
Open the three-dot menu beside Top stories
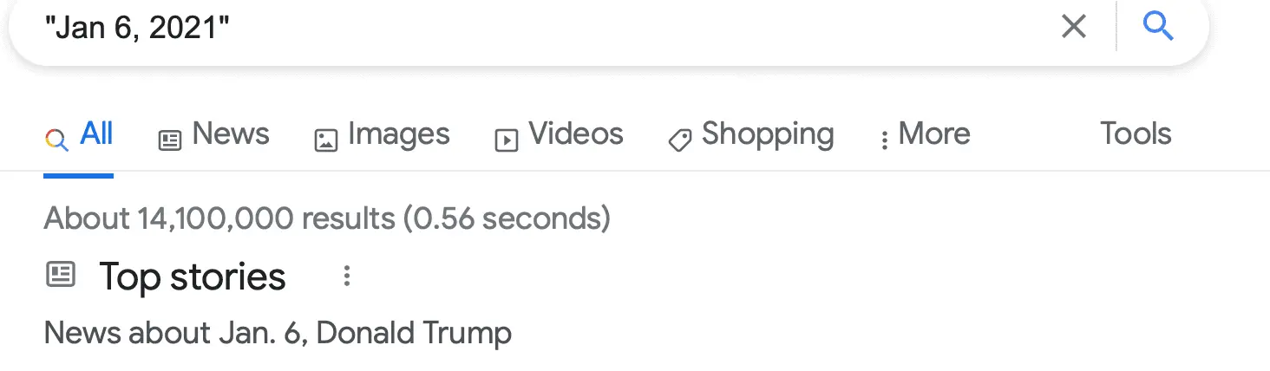[x=346, y=277]
